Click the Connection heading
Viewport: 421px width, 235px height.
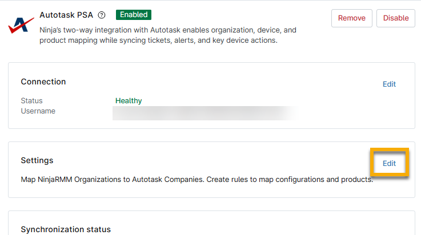click(43, 82)
